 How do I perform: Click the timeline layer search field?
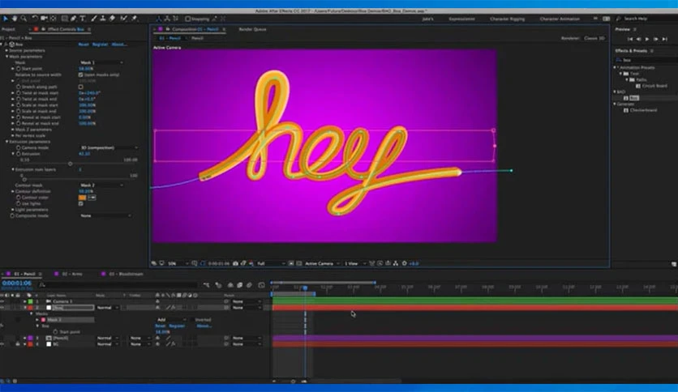click(117, 285)
